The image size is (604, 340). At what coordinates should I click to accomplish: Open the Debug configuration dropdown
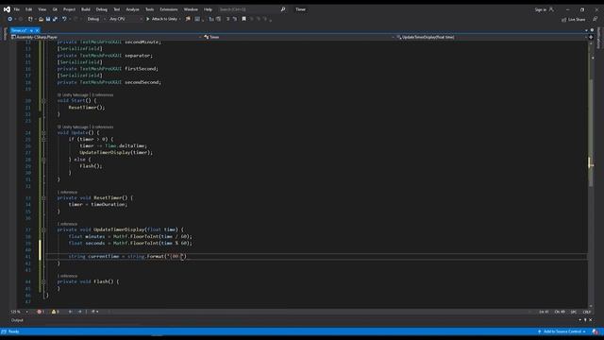click(96, 19)
